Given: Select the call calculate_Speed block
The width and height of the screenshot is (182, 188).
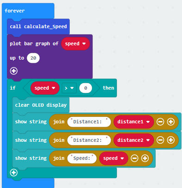Looking at the screenshot, I should (38, 26).
